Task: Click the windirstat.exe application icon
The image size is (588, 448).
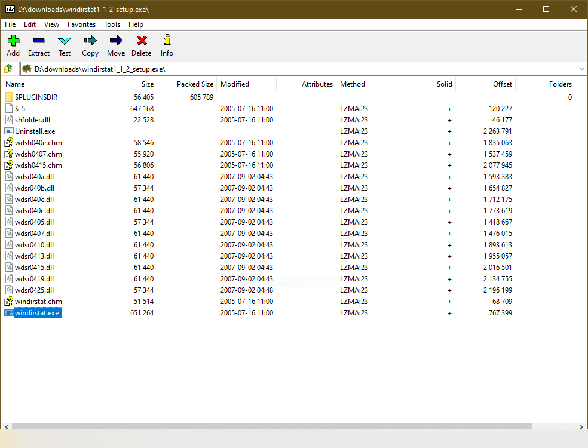Action: click(9, 312)
